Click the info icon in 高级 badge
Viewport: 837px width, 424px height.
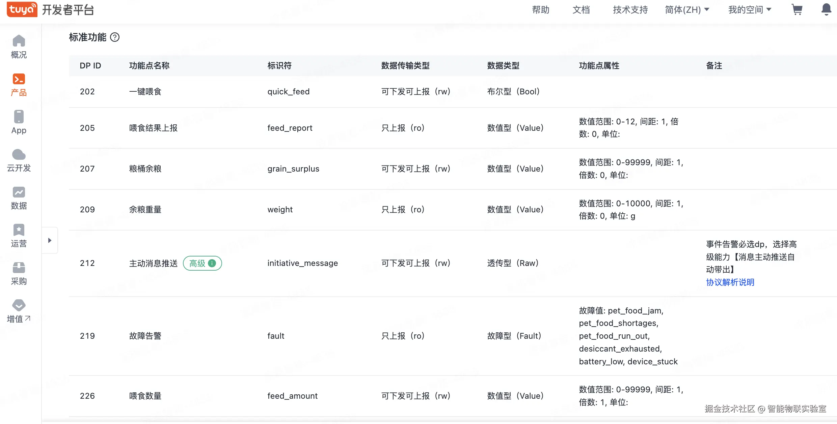(212, 263)
